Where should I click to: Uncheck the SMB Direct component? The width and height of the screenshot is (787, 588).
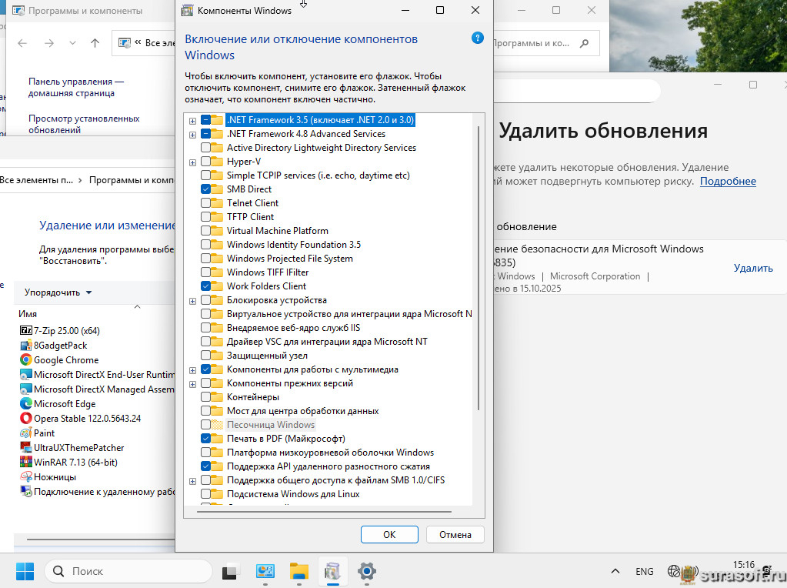tap(206, 189)
